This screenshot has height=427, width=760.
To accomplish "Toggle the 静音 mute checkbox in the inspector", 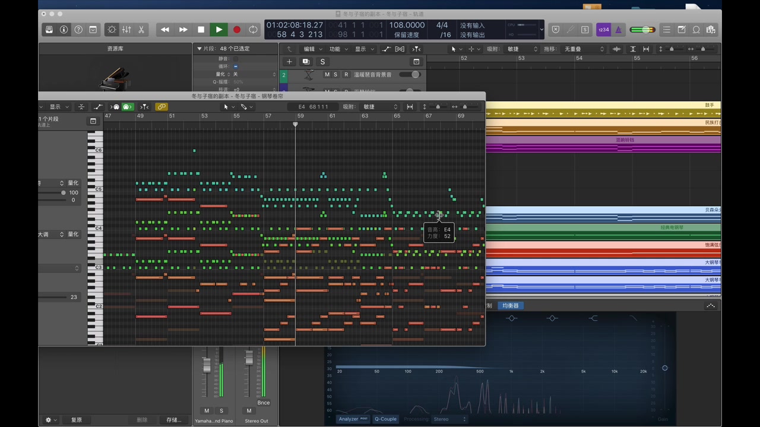I will pyautogui.click(x=236, y=59).
